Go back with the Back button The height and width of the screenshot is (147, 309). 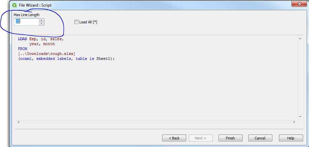174,138
